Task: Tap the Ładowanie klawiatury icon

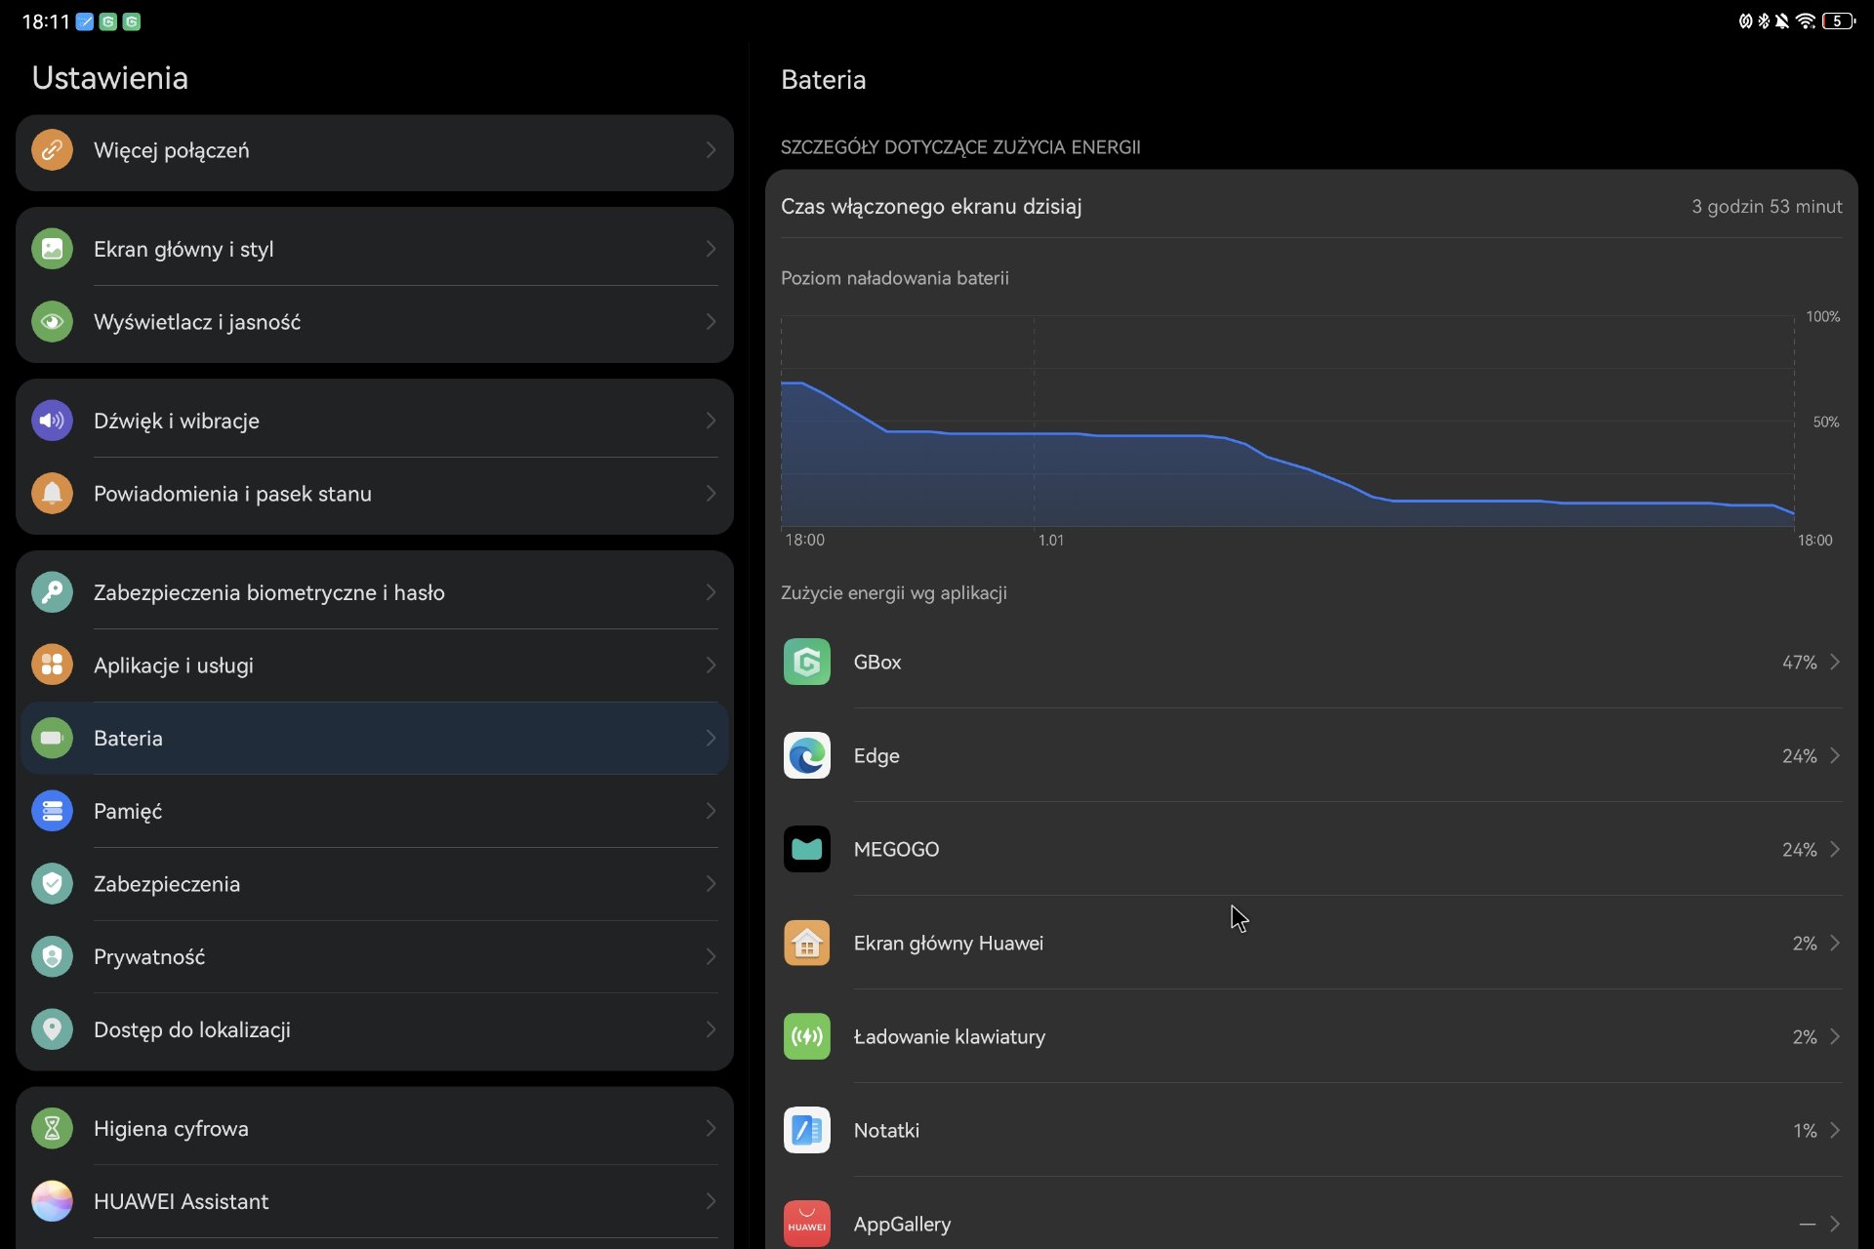Action: [807, 1036]
